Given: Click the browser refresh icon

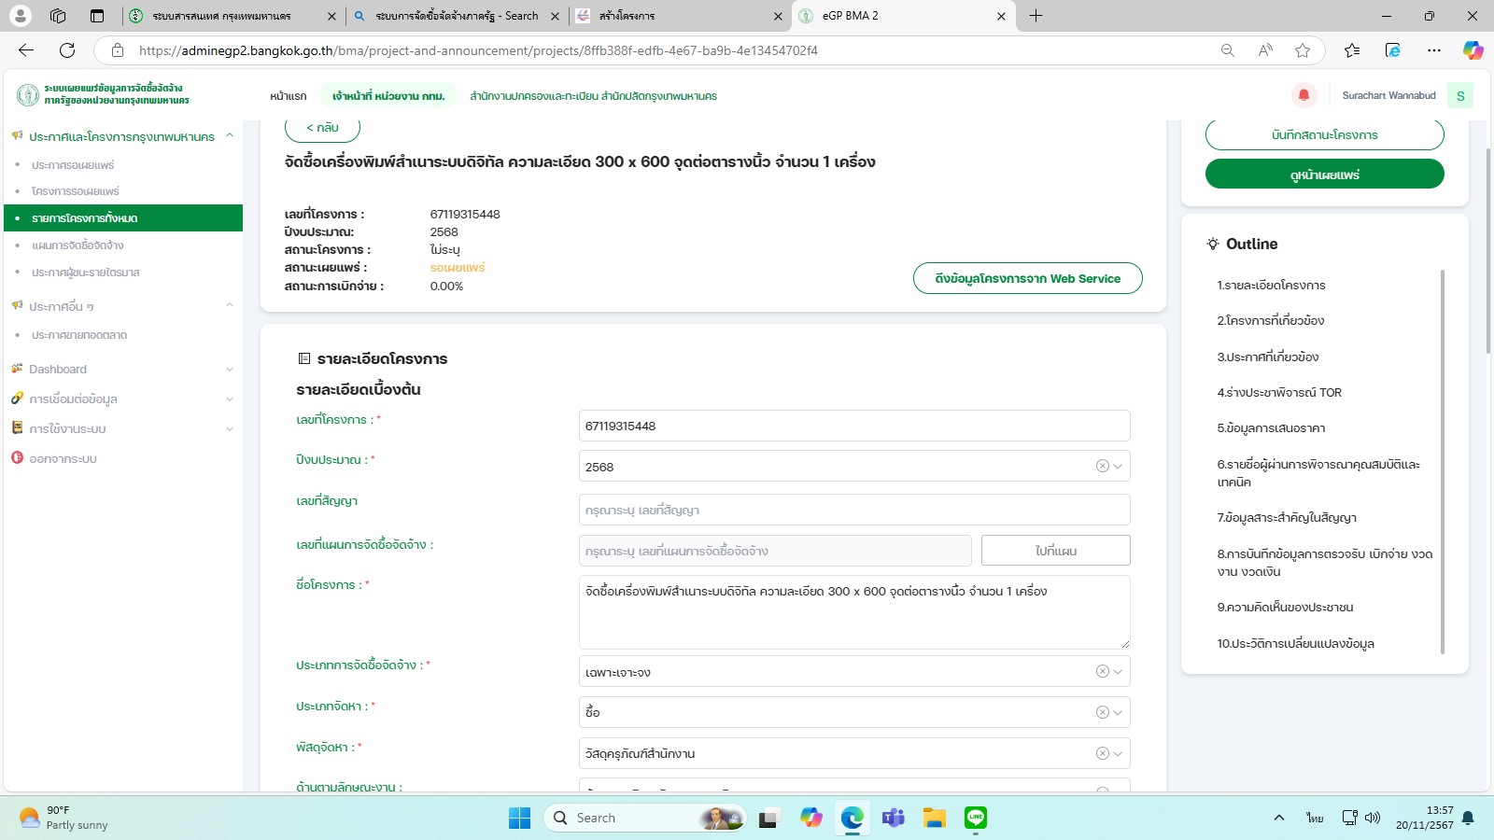Looking at the screenshot, I should (67, 50).
